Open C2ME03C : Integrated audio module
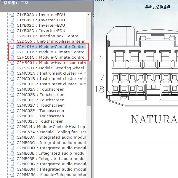The height and width of the screenshot is (178, 178). 51,143
